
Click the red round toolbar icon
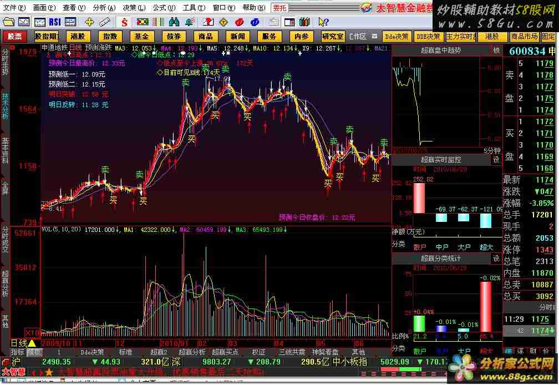(239, 22)
